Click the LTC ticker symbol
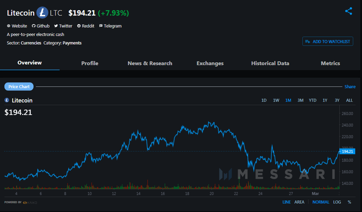This screenshot has height=212, width=362. click(x=56, y=13)
